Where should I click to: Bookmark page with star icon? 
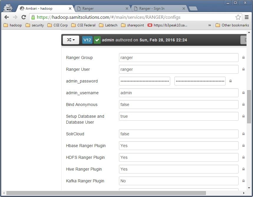[x=238, y=17]
